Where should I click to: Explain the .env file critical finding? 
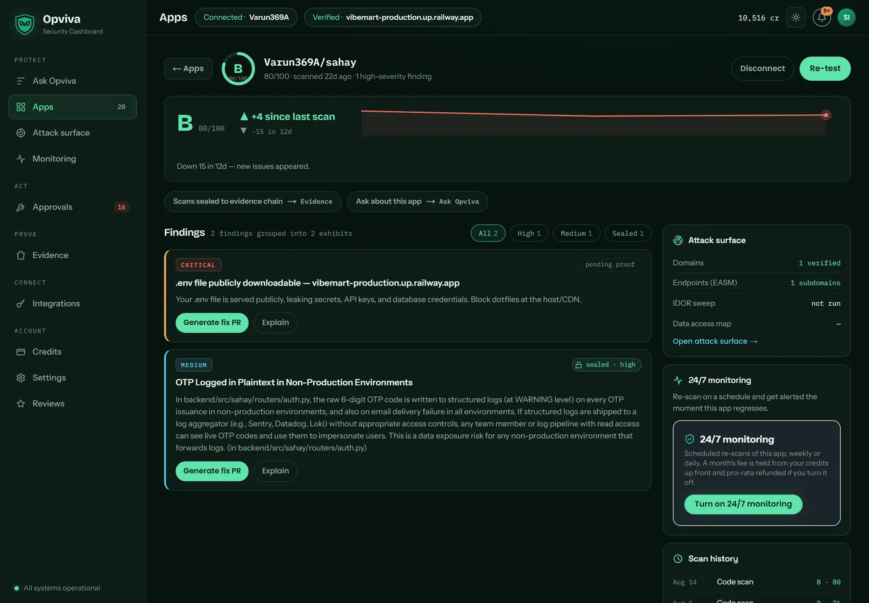pos(275,323)
